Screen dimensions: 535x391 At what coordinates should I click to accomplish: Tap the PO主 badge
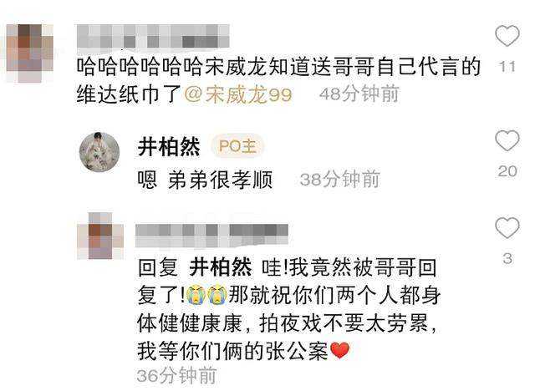tap(237, 146)
